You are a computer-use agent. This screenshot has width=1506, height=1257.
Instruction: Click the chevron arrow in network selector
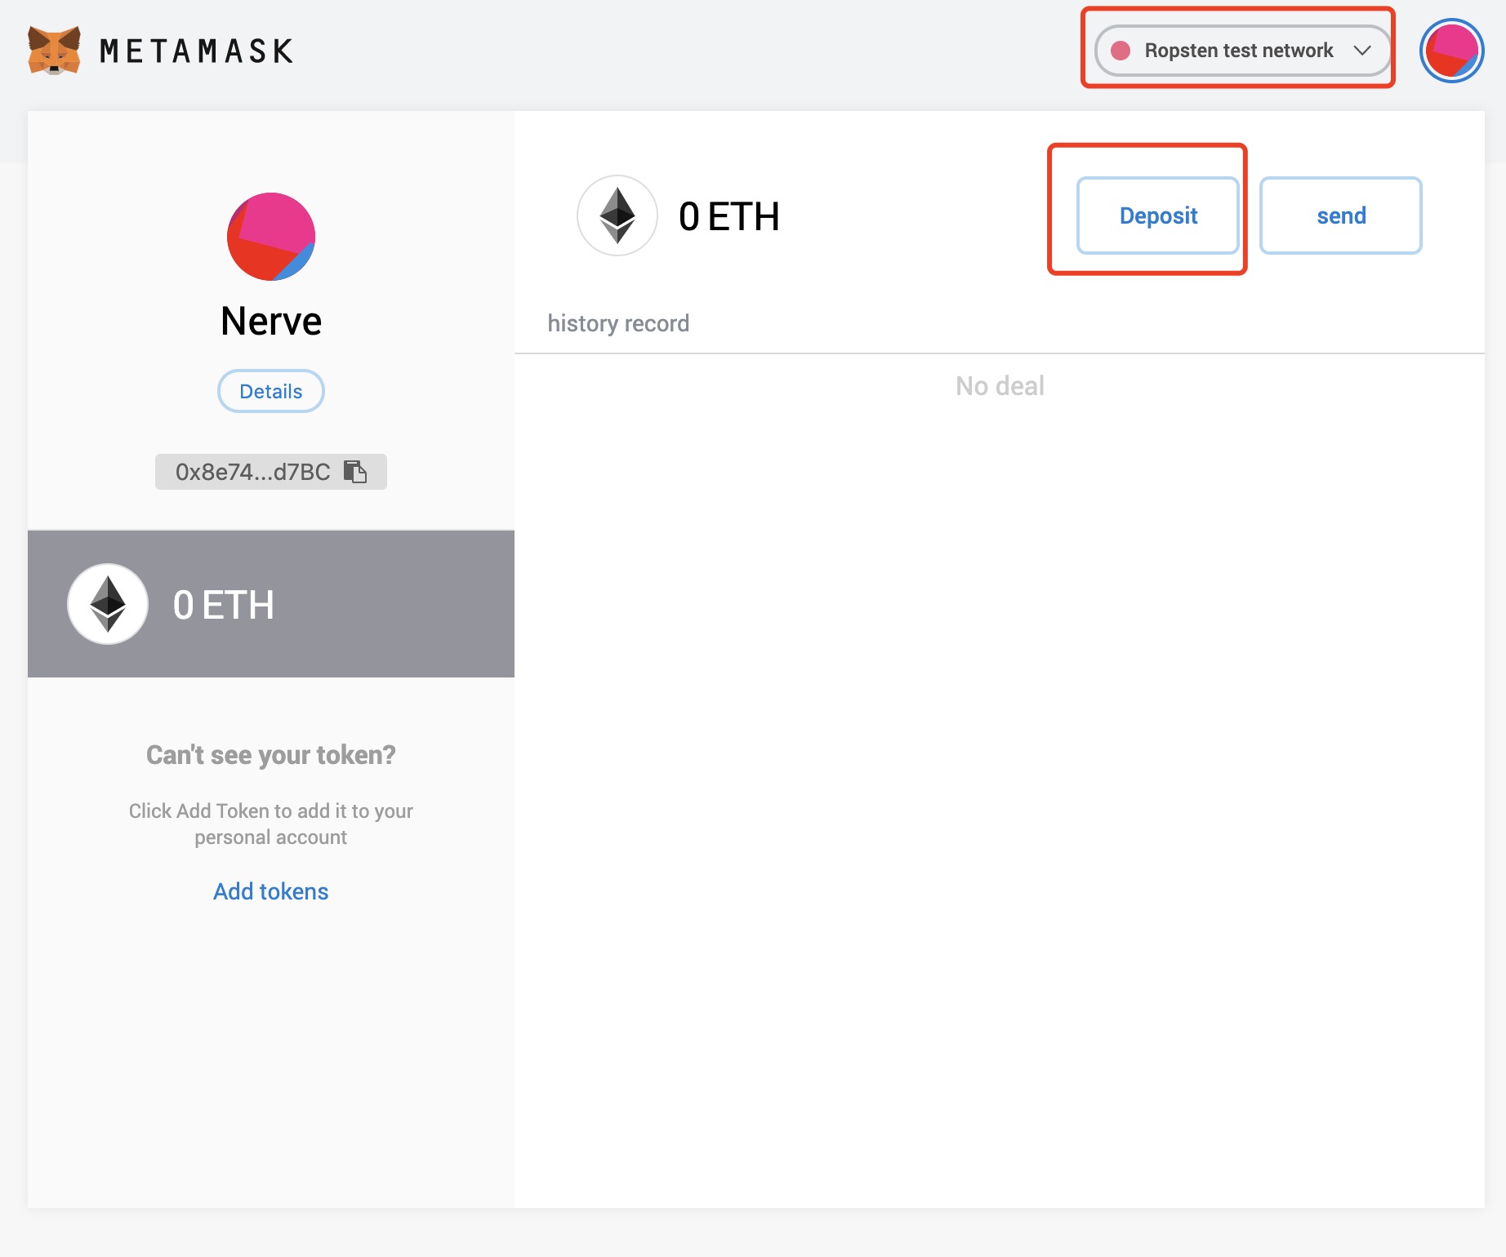[x=1361, y=51]
